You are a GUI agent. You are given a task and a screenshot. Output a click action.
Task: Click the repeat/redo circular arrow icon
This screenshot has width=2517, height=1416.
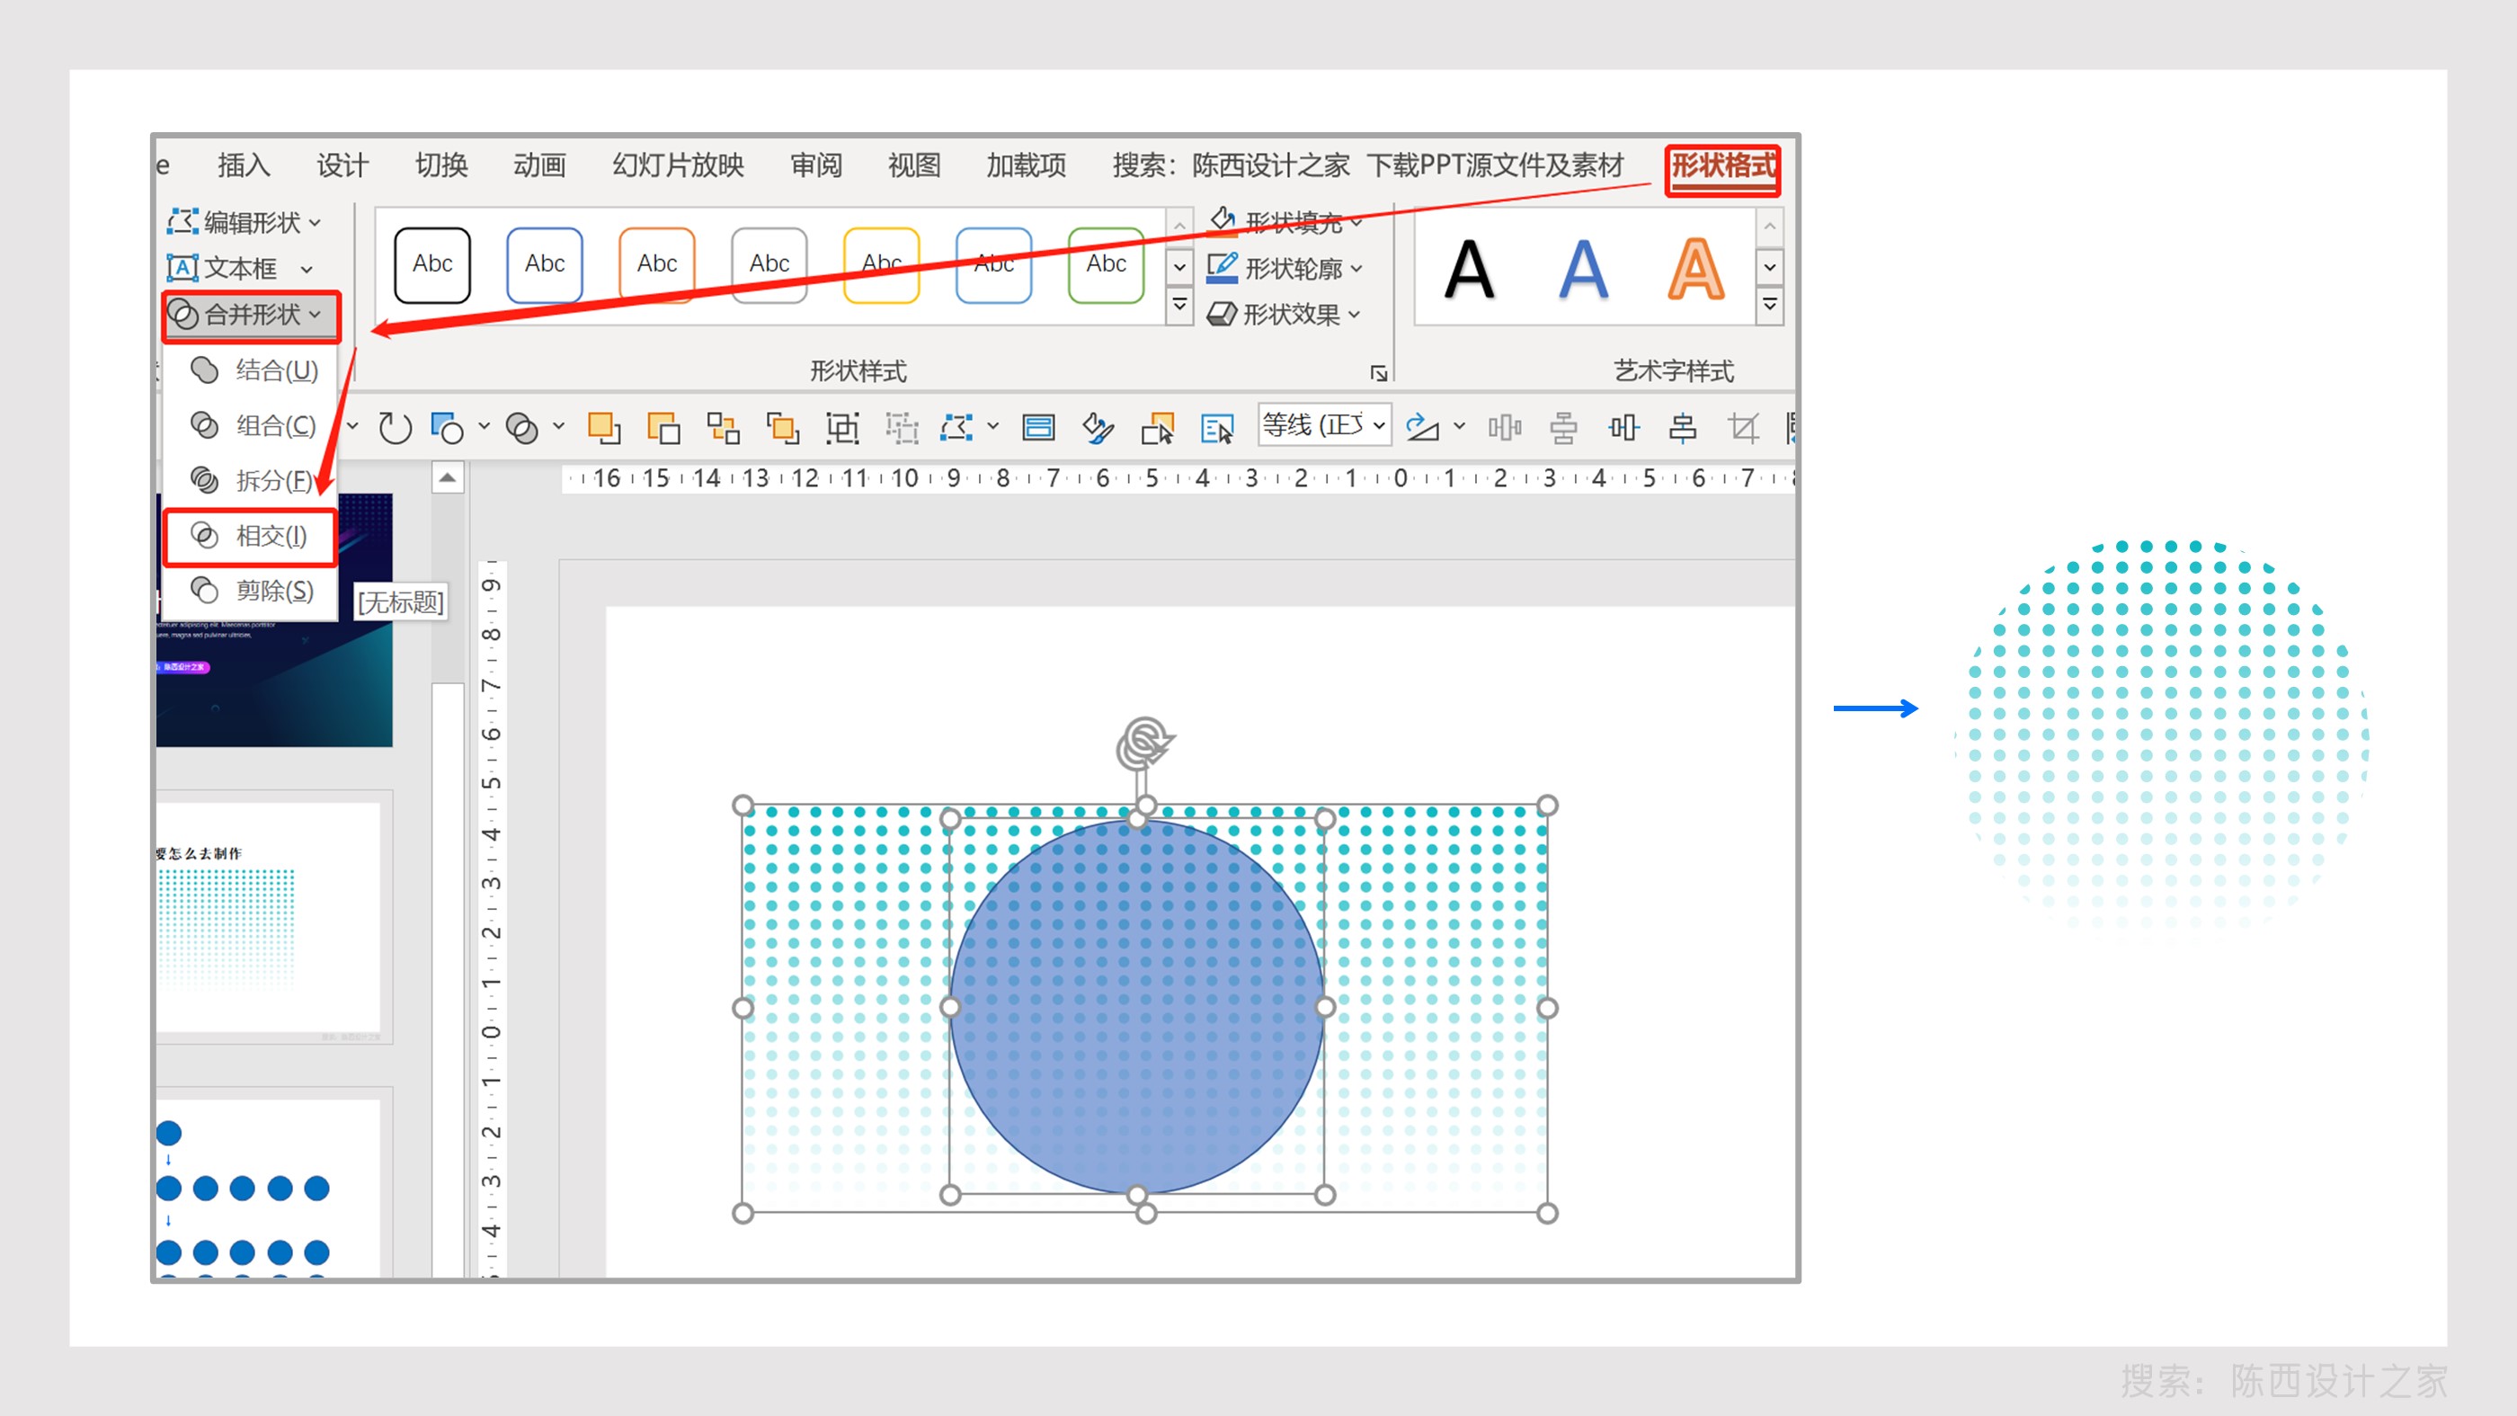[395, 428]
